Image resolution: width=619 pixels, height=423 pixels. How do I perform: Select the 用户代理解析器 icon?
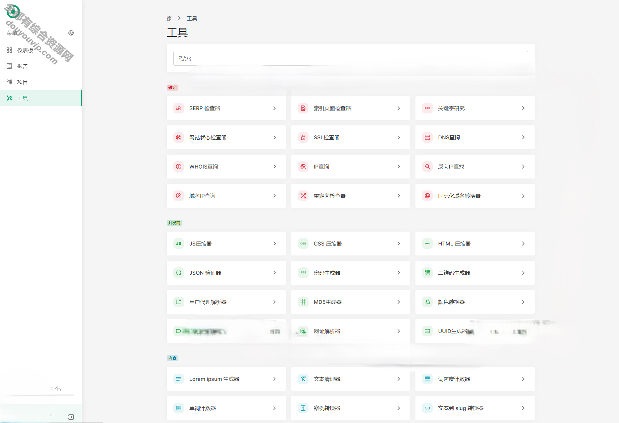179,302
